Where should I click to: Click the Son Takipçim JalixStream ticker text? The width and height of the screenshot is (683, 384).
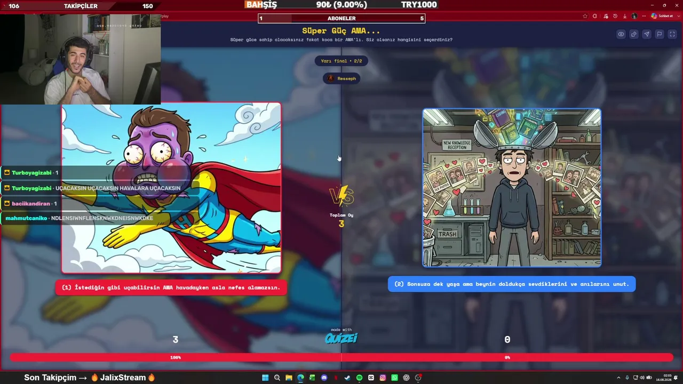90,378
